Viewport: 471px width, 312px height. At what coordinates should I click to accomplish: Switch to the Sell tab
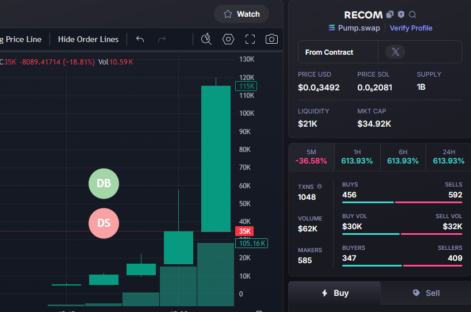point(426,293)
